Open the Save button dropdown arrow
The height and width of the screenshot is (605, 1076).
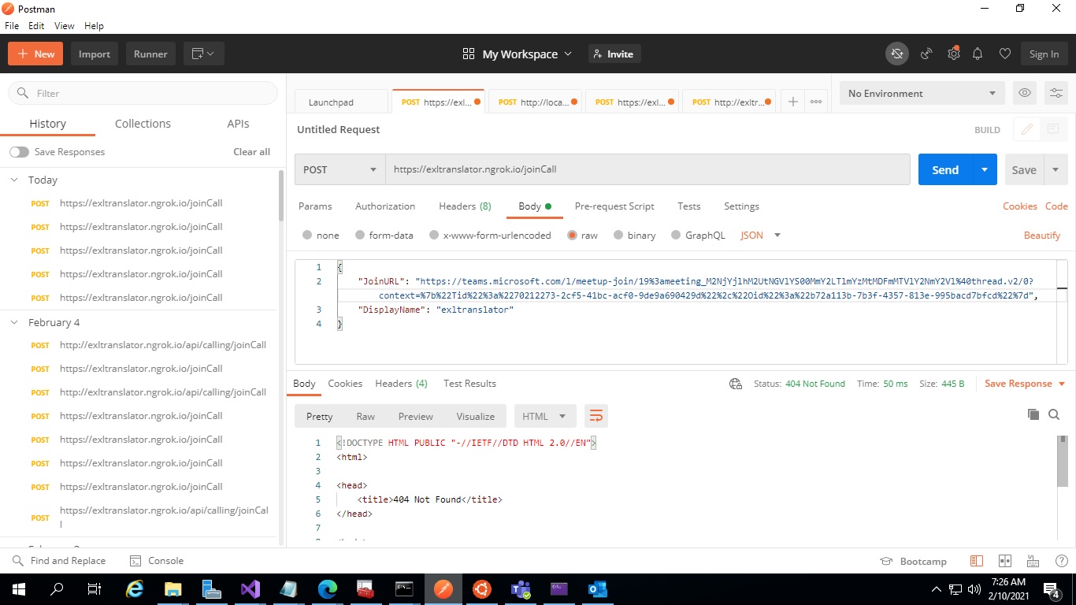click(x=1056, y=169)
